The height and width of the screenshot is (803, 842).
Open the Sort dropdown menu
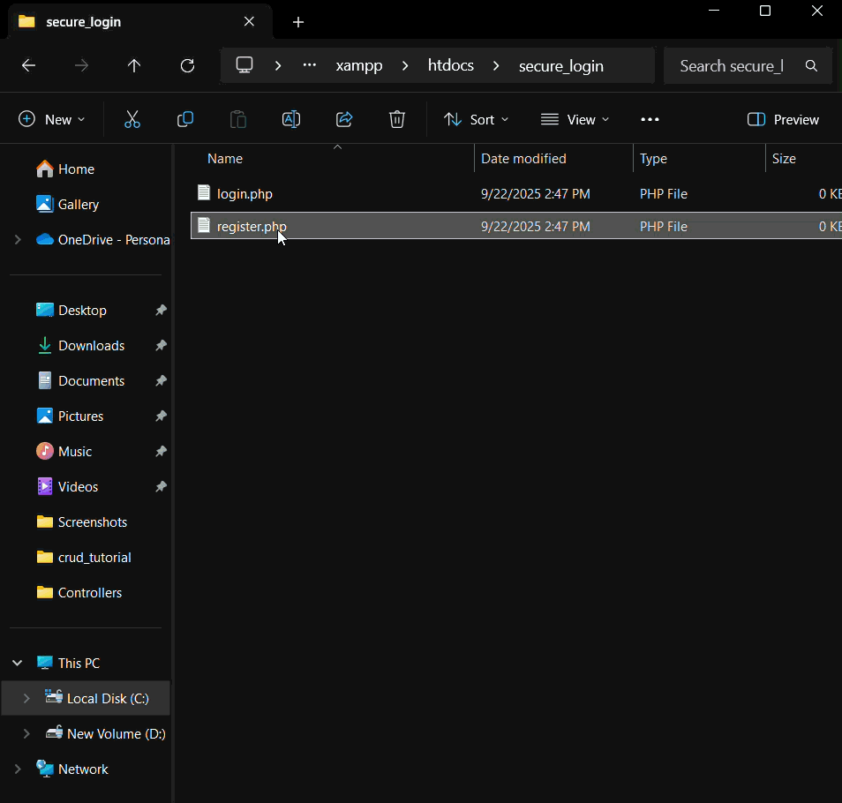476,119
